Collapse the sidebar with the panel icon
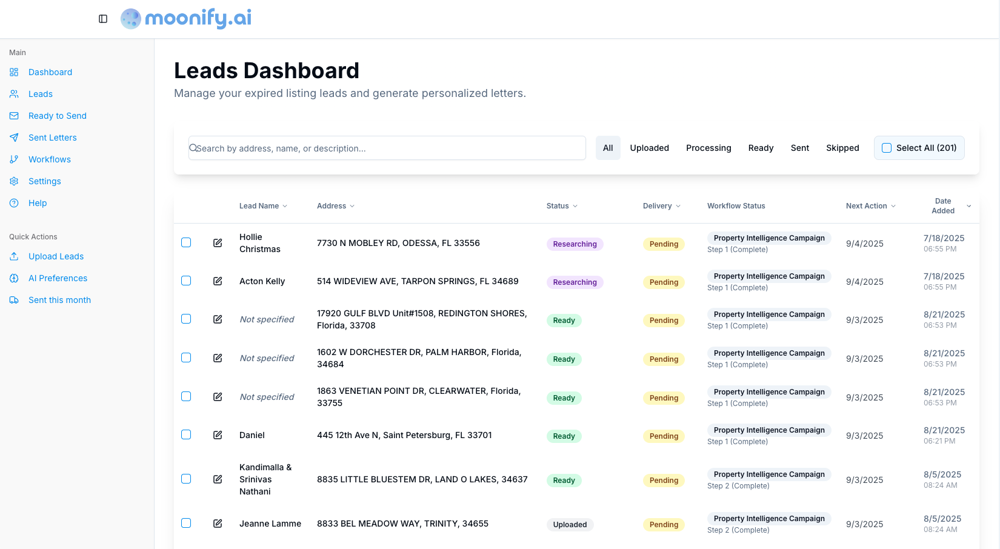Image resolution: width=1000 pixels, height=549 pixels. 102,19
